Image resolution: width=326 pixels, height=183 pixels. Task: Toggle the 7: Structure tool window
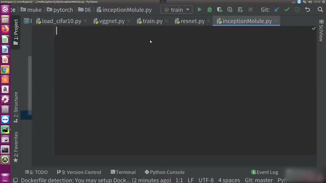click(x=16, y=107)
